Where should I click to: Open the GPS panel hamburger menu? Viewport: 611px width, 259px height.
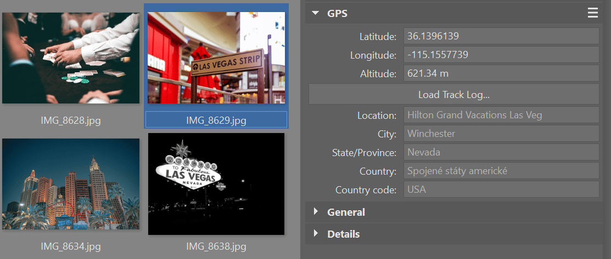tap(592, 13)
